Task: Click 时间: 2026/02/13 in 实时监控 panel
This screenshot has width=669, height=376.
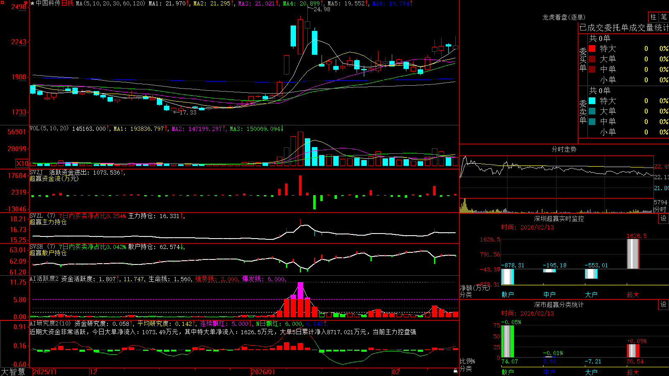Action: point(528,227)
